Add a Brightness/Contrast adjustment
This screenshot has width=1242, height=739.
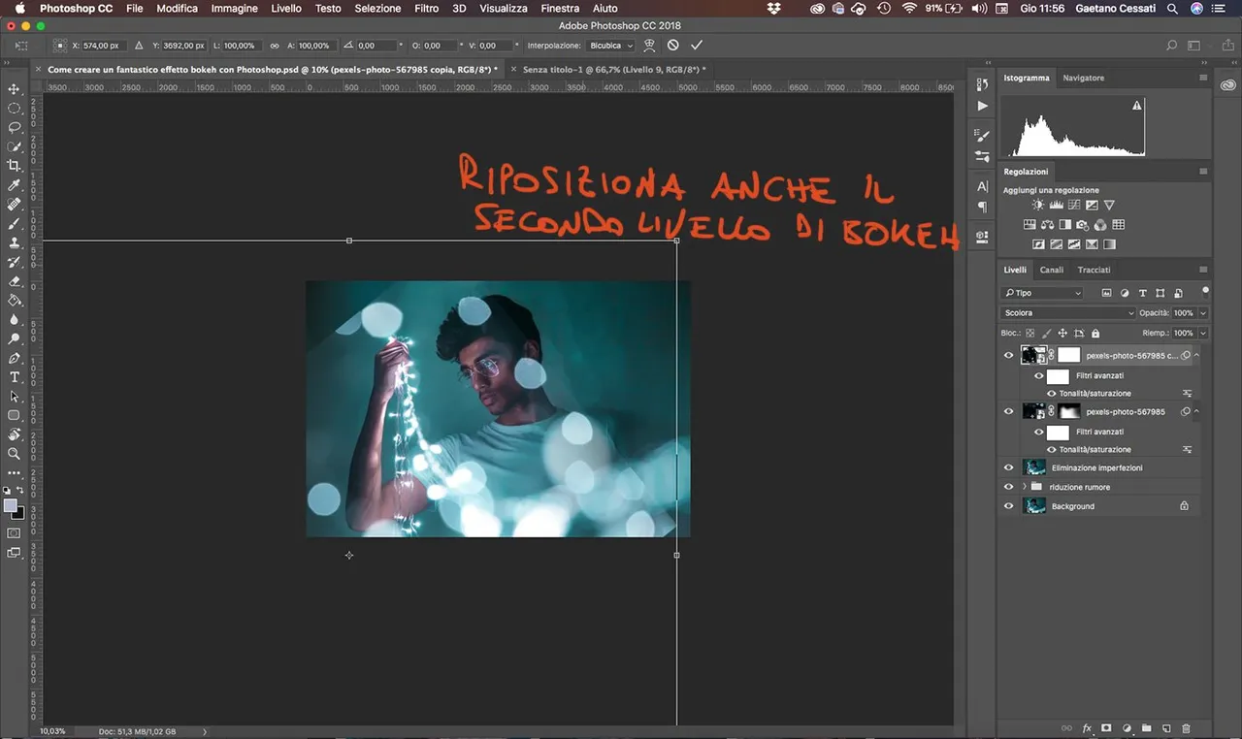pos(1038,206)
